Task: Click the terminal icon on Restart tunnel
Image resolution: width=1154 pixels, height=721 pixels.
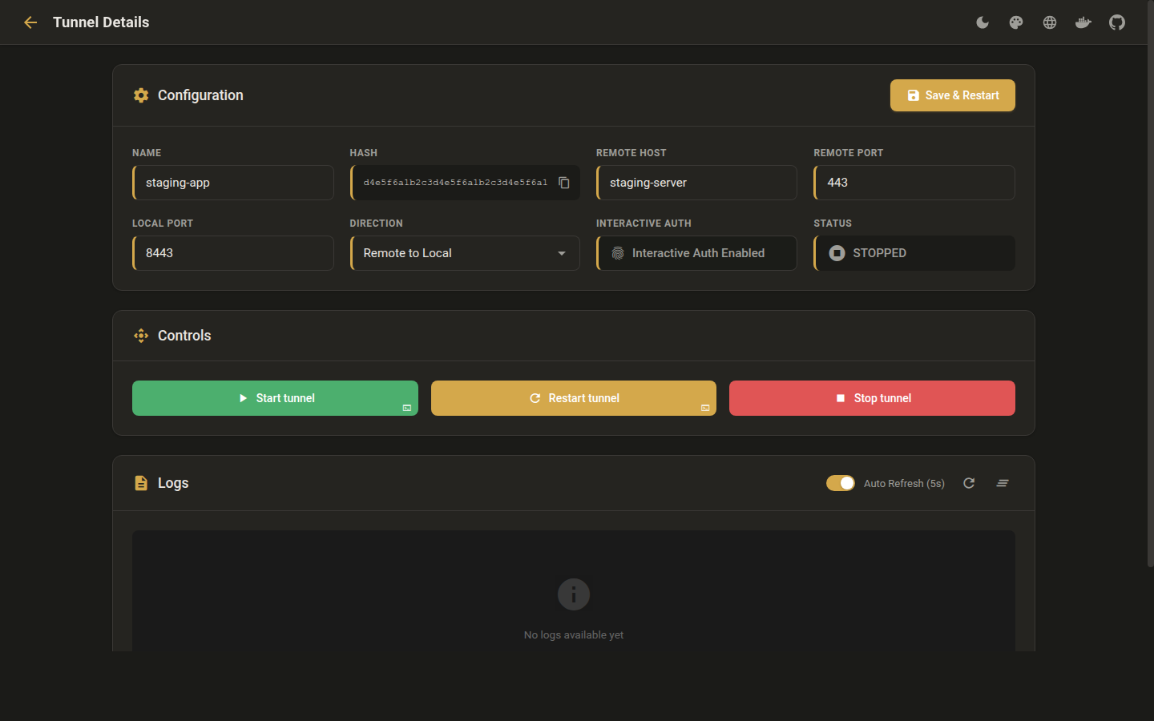Action: click(705, 408)
